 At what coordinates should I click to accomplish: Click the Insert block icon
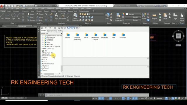[107, 16]
